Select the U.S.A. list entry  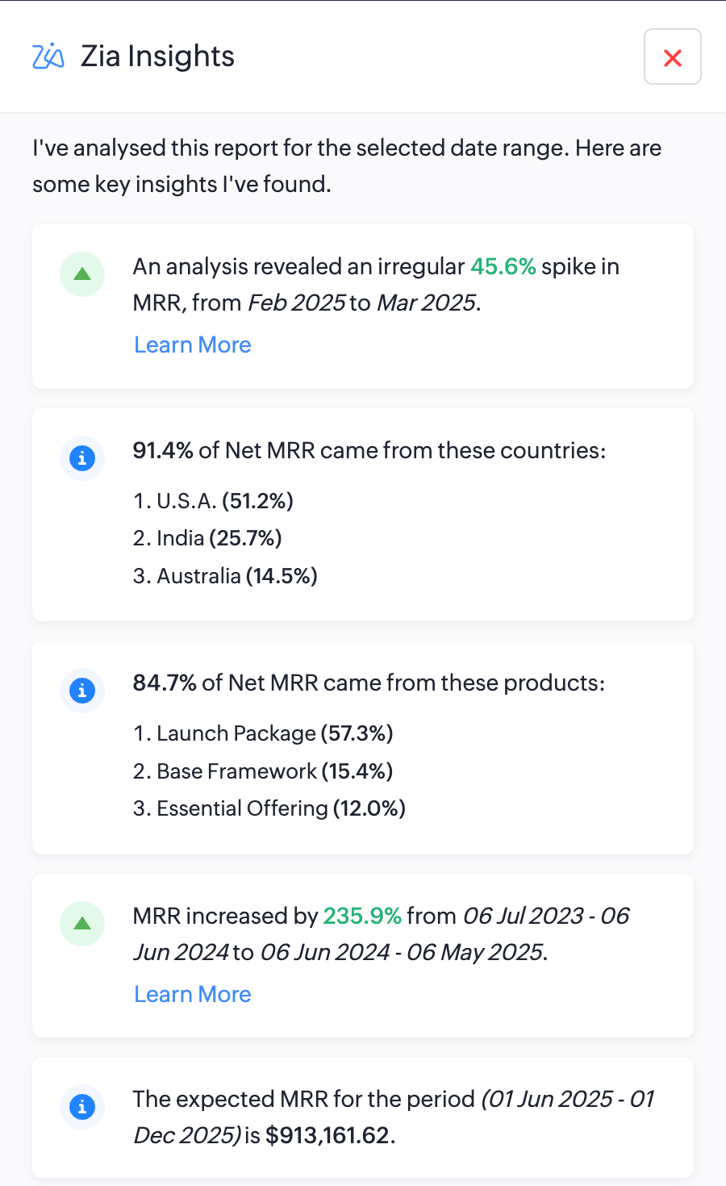pos(213,501)
